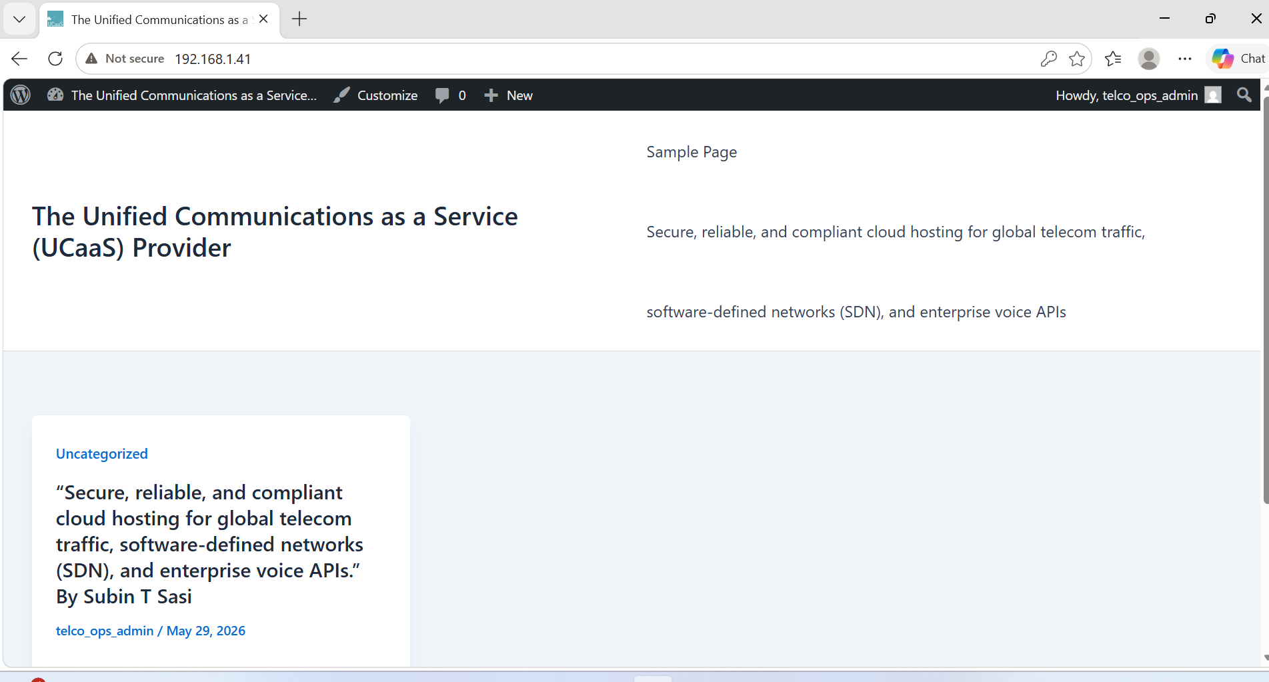Open the site name menu in admin bar
1269x682 pixels.
[x=182, y=95]
